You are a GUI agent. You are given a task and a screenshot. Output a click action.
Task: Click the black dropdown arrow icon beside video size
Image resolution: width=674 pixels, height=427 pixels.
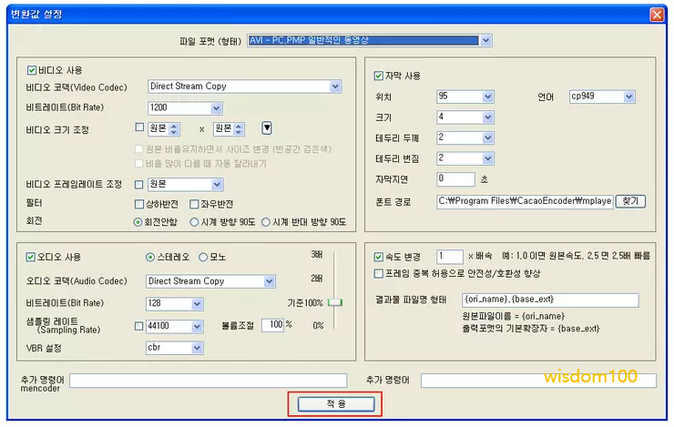coord(268,127)
